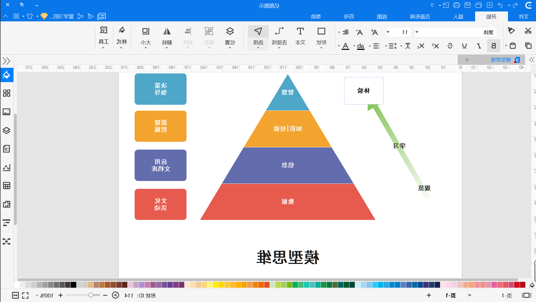Open the 文件 File menu tab

[x=524, y=17]
